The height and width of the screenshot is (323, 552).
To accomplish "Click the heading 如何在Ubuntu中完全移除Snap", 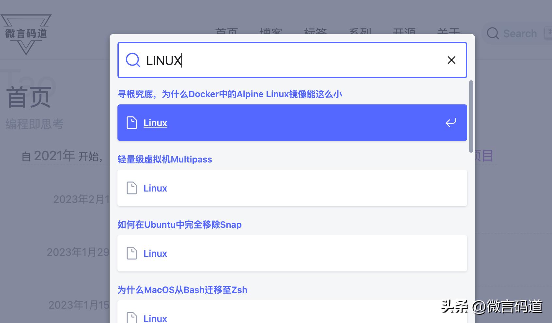I will coord(179,225).
